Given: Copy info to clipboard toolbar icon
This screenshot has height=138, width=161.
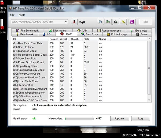Looking at the screenshot, I should [x=100, y=22].
